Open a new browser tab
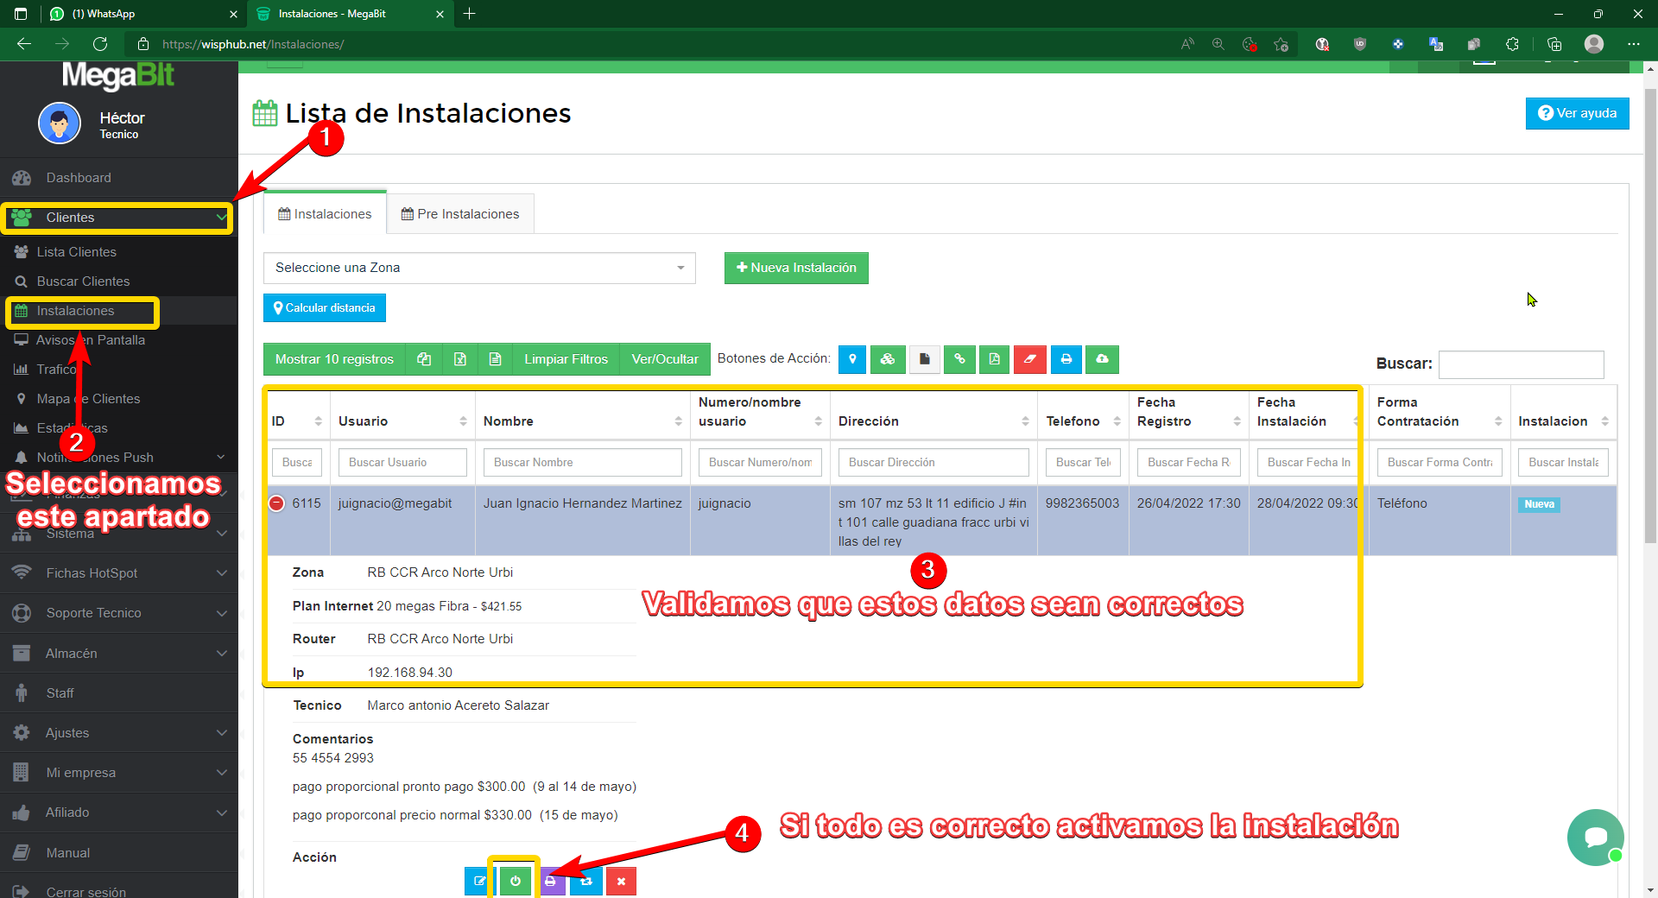Viewport: 1658px width, 898px height. point(470,14)
